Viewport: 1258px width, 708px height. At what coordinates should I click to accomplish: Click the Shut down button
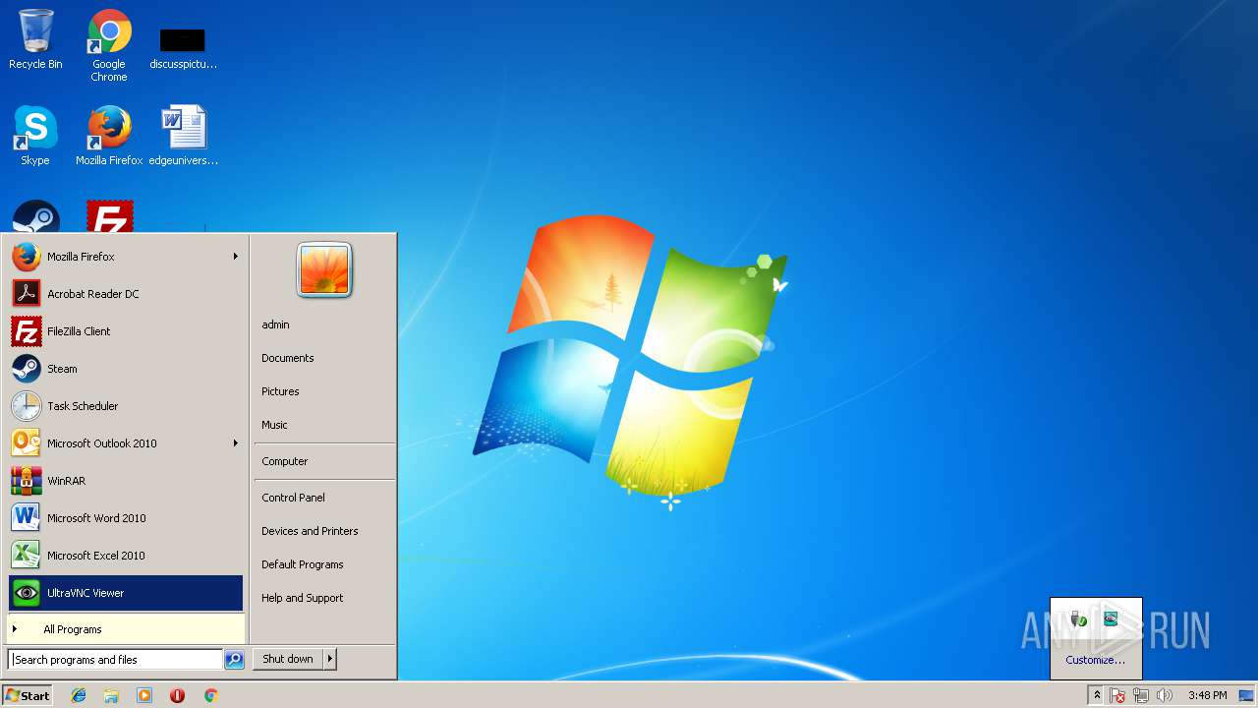pos(288,660)
